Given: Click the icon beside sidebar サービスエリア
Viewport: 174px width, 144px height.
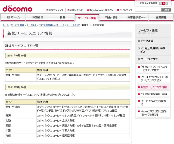Looking at the screenshot, I should click(139, 59).
